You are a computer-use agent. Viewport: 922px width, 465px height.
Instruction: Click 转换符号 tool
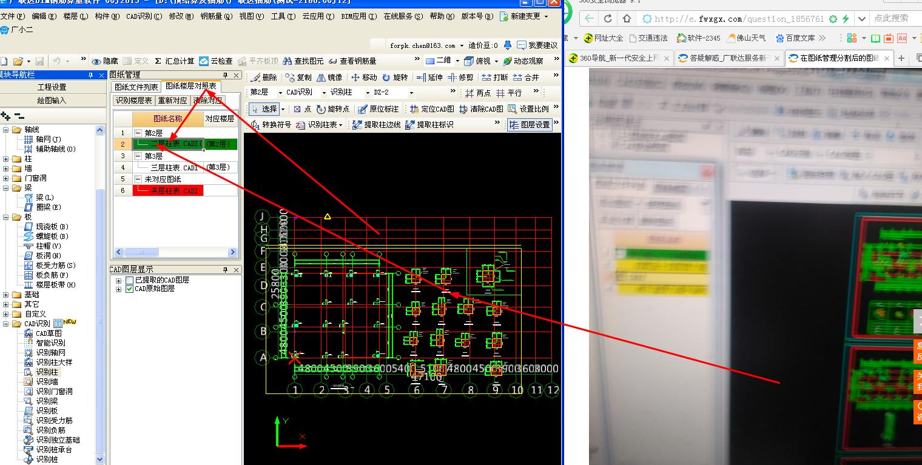(271, 125)
